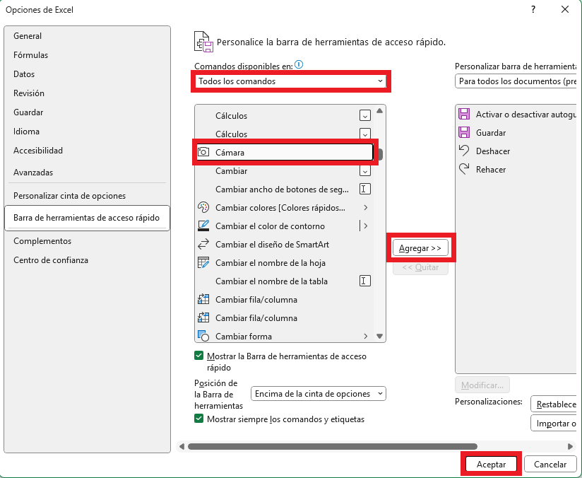Click the command list scroll-up arrow
582x478 pixels.
point(379,110)
